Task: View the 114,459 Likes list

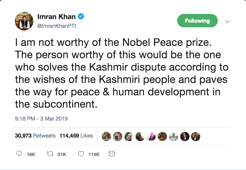Action: (76, 136)
